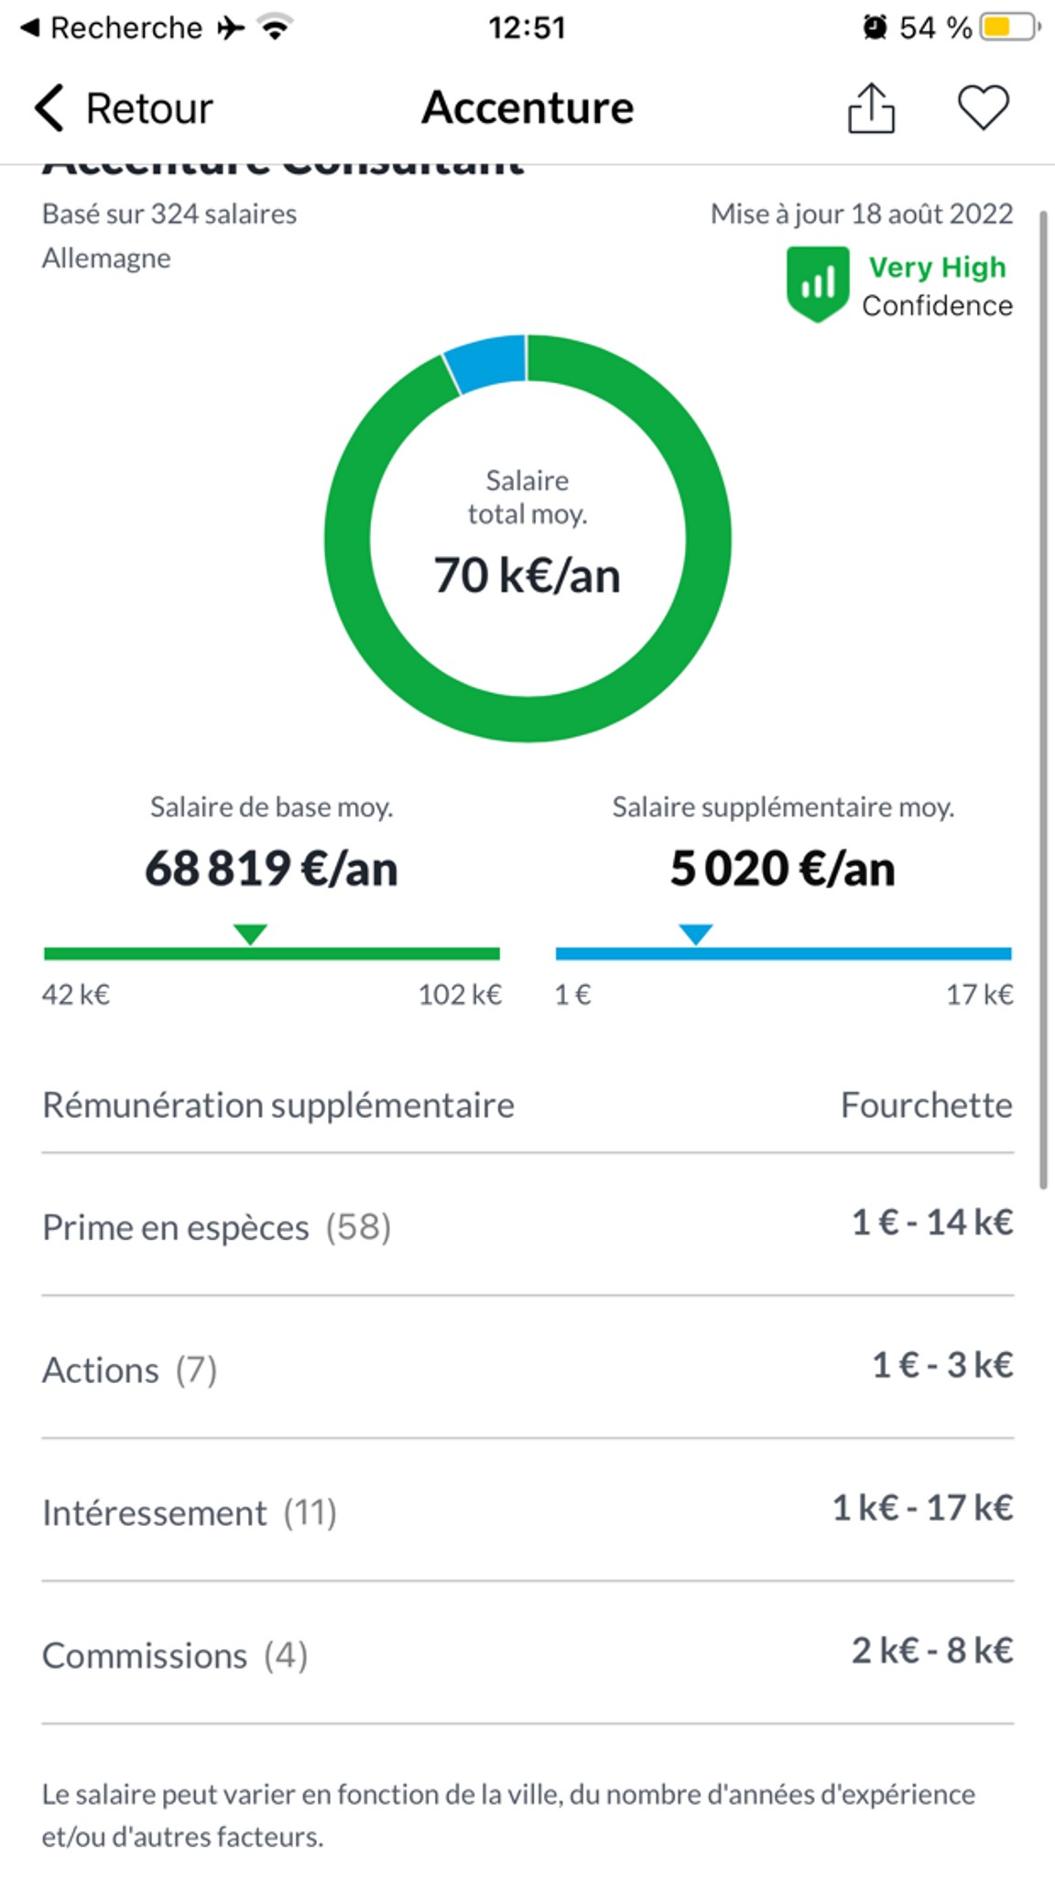
Task: Tap the back chevron next to Retour
Action: (x=49, y=108)
